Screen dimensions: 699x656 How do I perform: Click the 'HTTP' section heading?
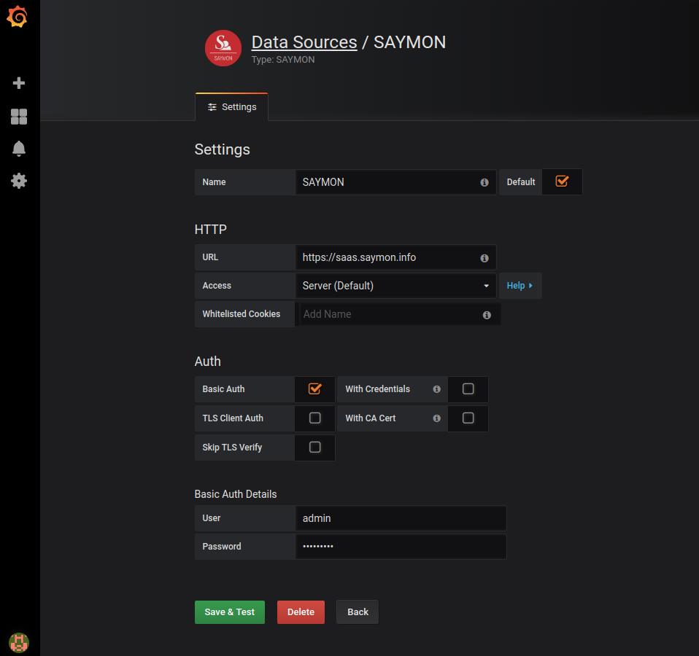coord(210,230)
